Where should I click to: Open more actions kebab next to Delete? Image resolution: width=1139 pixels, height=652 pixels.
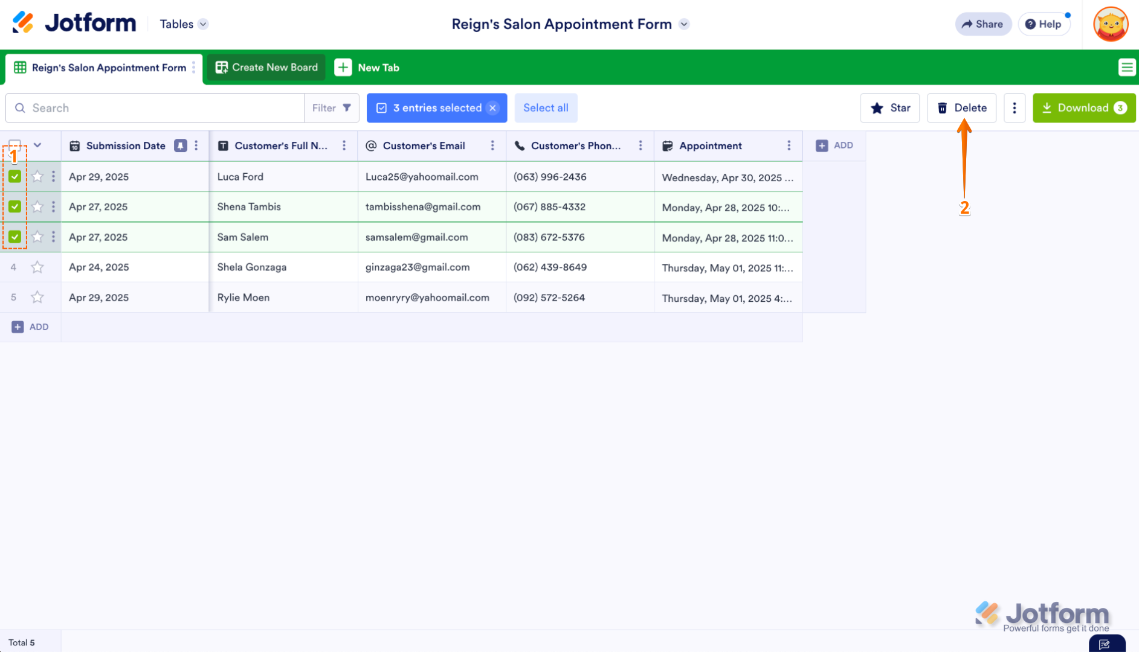(1015, 108)
